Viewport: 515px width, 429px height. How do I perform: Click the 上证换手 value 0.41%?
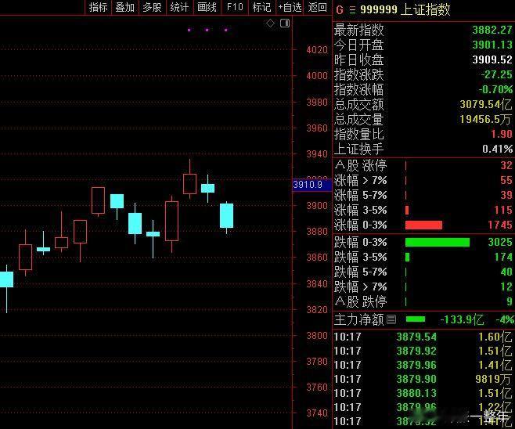497,149
